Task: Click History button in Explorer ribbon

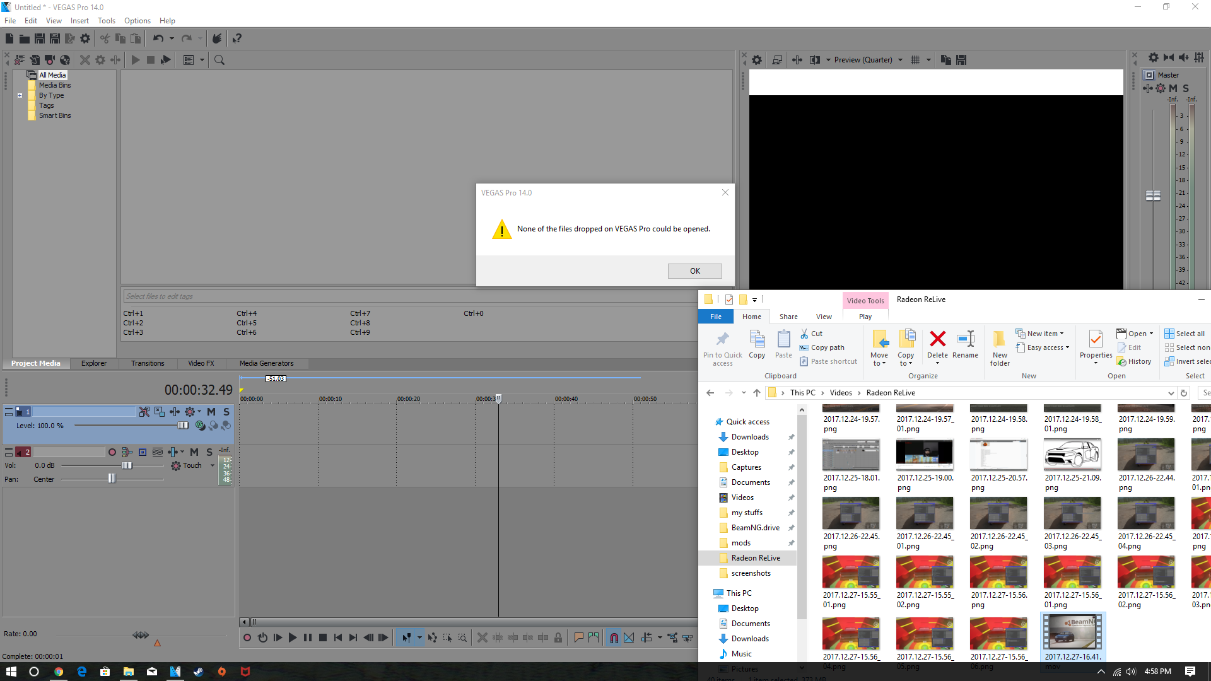Action: 1134,361
